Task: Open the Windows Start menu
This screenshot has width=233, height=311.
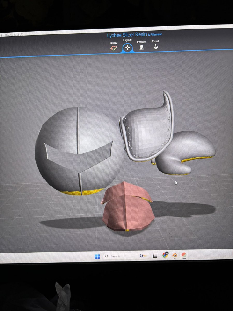Action: [x=97, y=257]
